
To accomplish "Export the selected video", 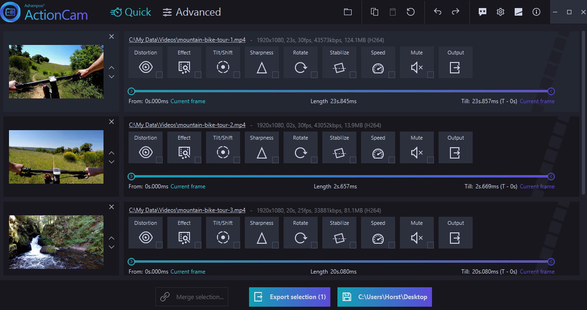I will click(x=289, y=297).
